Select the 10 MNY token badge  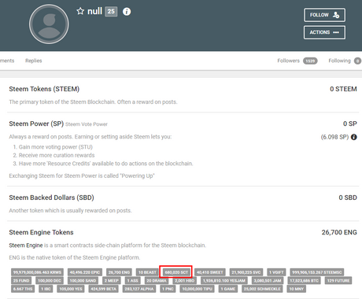(x=297, y=289)
